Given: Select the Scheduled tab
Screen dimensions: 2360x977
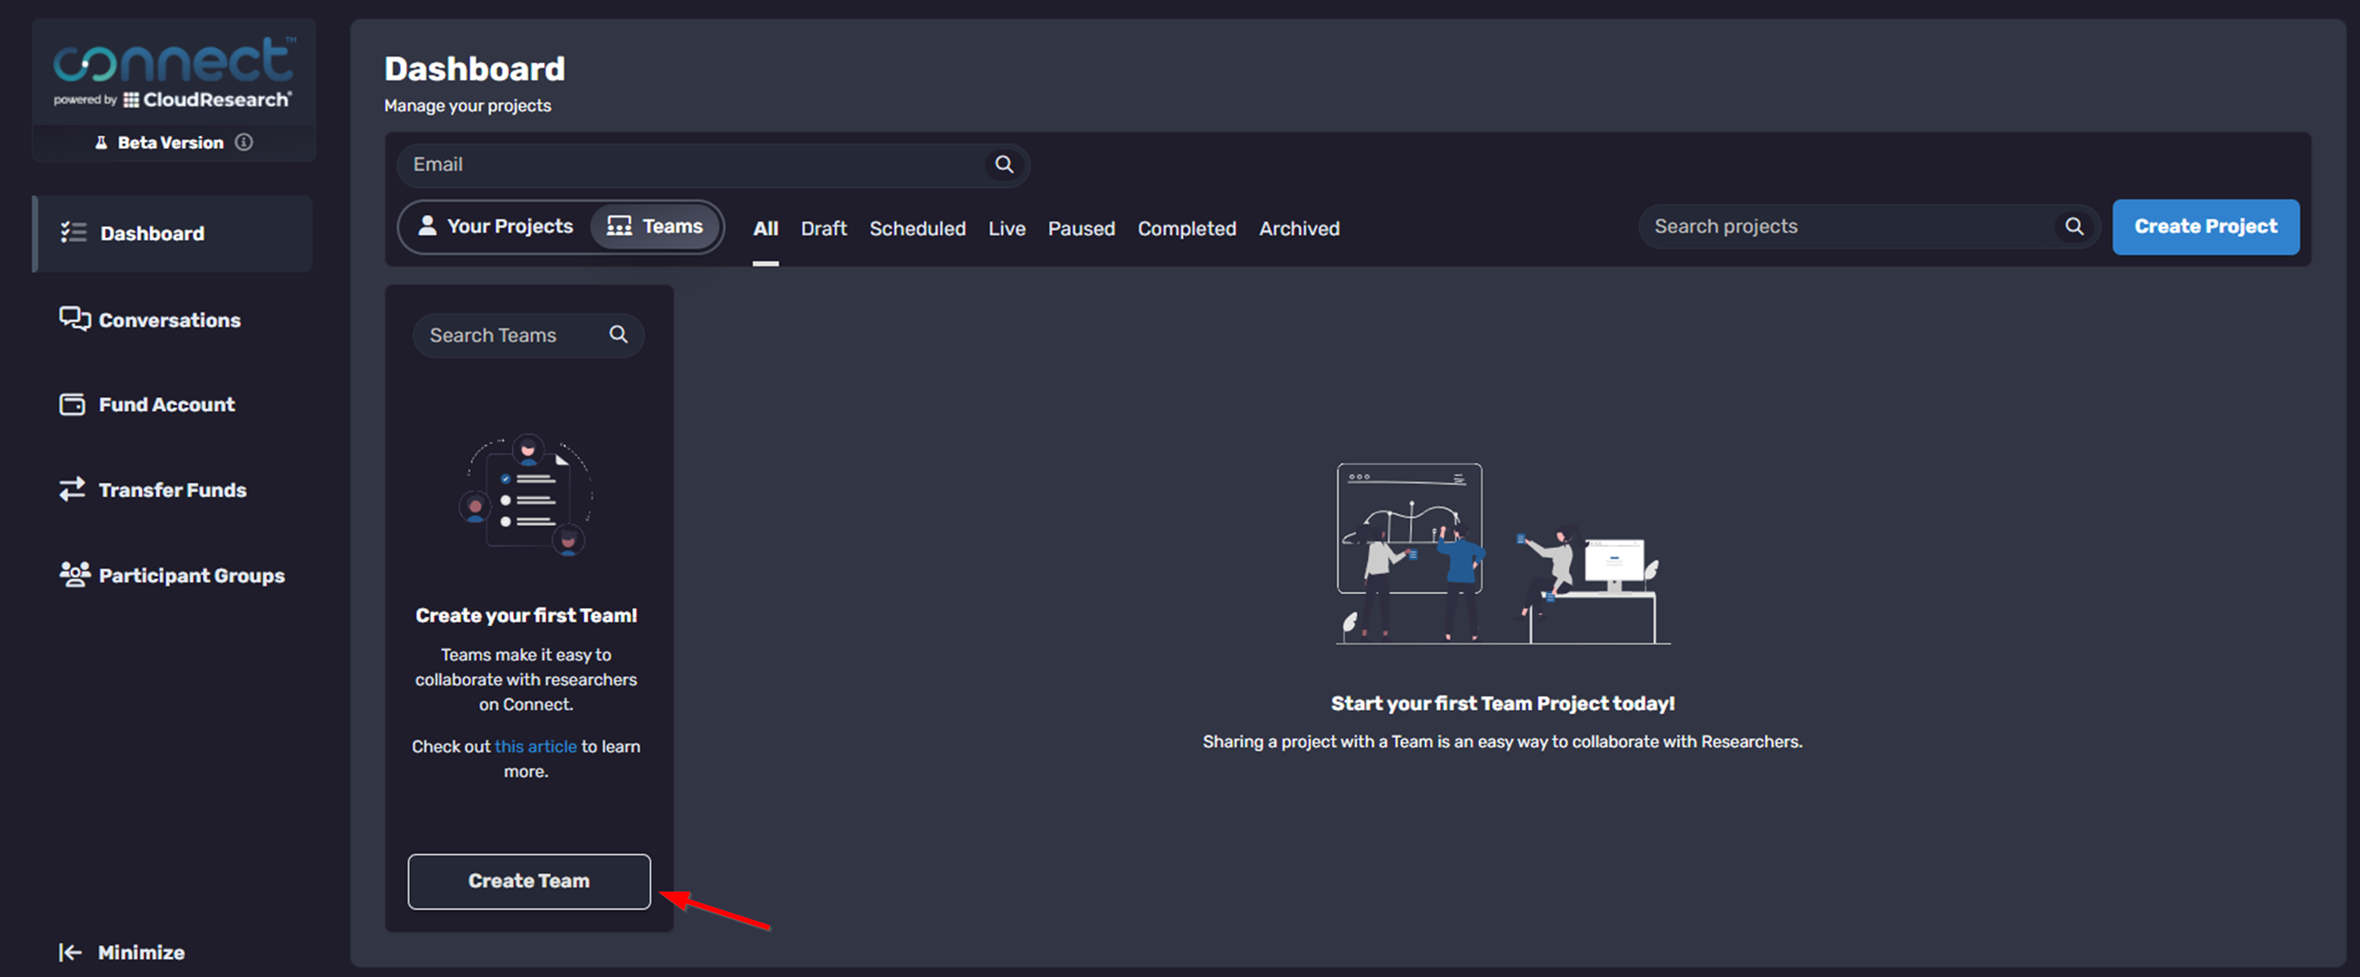Looking at the screenshot, I should pos(917,229).
